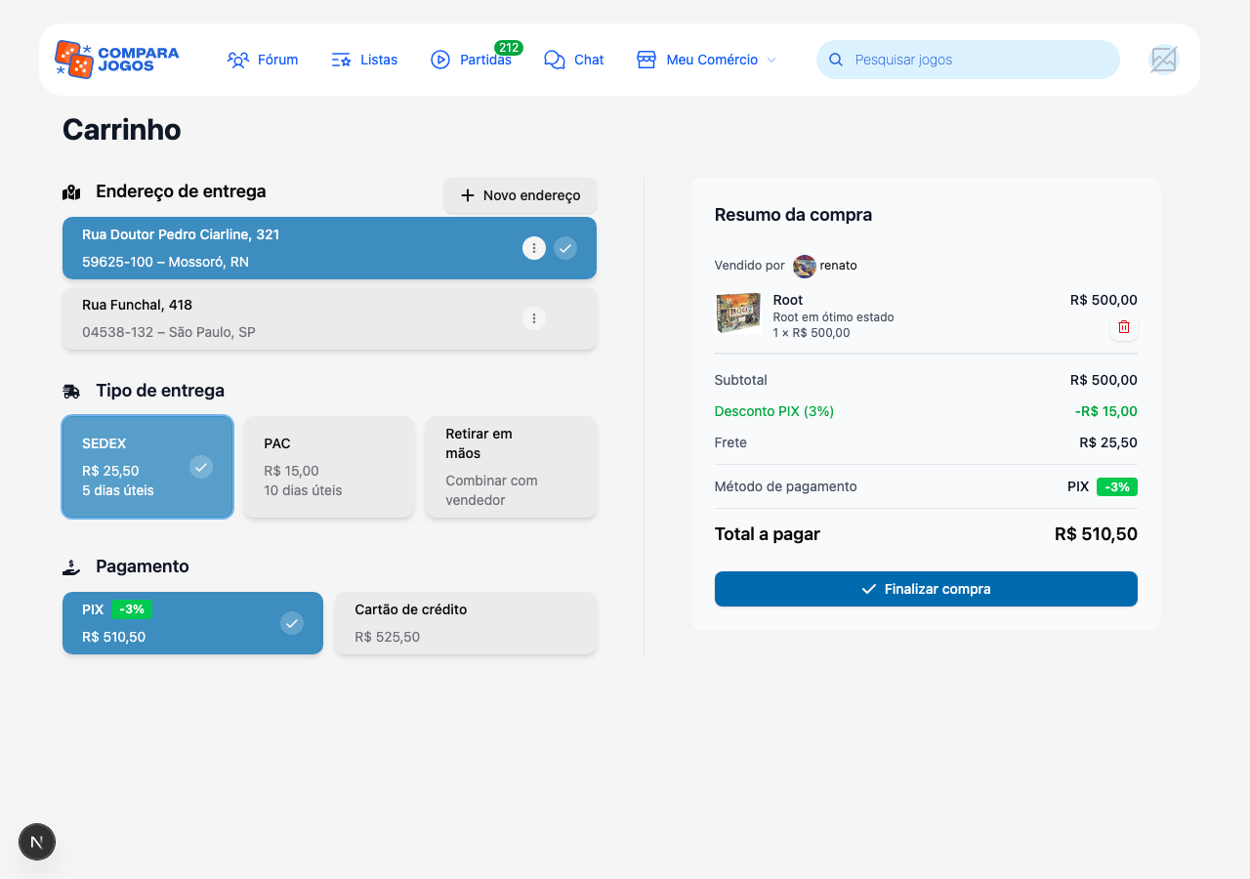Viewport: 1250px width, 879px height.
Task: Select PAC delivery option
Action: [x=329, y=467]
